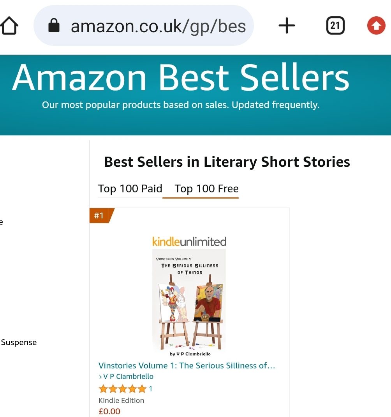Click the £0.00 price

pos(109,411)
